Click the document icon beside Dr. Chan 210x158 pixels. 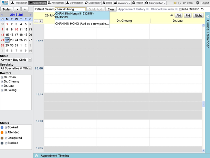pyautogui.click(x=179, y=3)
